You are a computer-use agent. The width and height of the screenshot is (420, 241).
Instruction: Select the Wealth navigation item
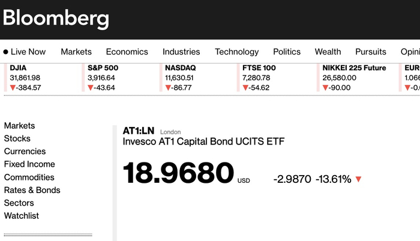coord(328,52)
